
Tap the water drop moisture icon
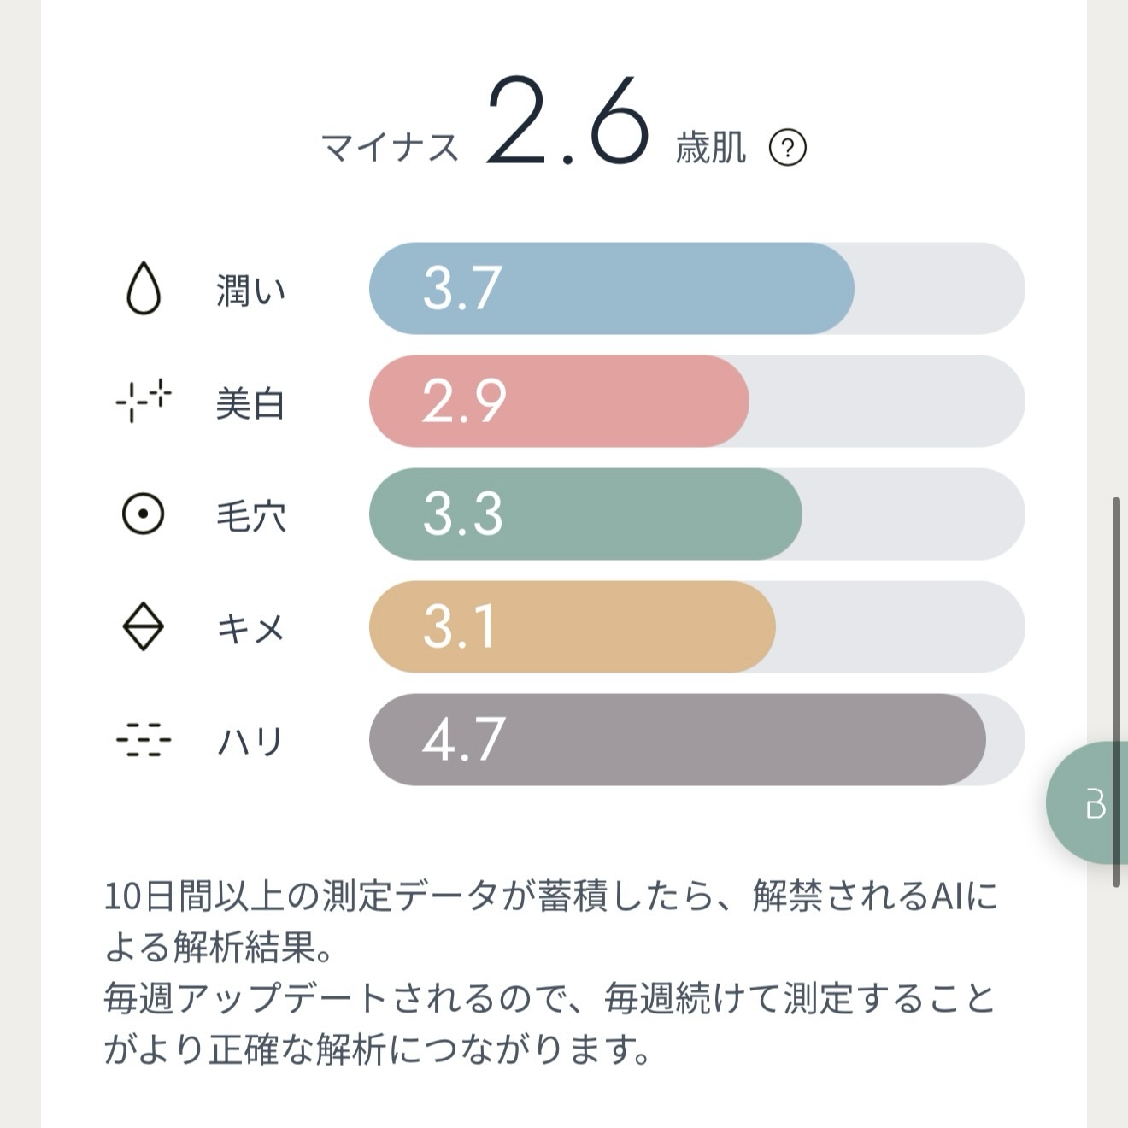(x=144, y=288)
